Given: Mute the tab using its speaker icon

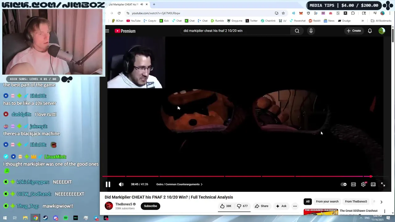Looking at the screenshot, I should pyautogui.click(x=142, y=4).
